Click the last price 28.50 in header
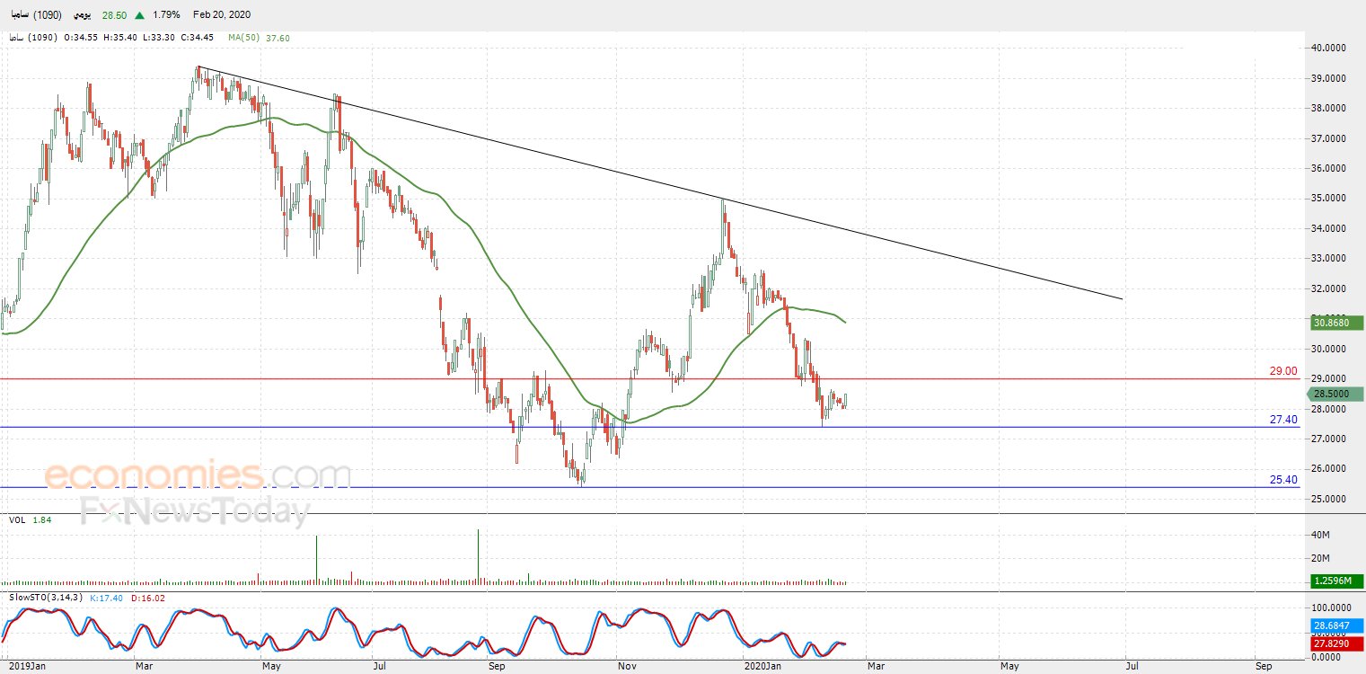Viewport: 1366px width, 674px height. 113,15
